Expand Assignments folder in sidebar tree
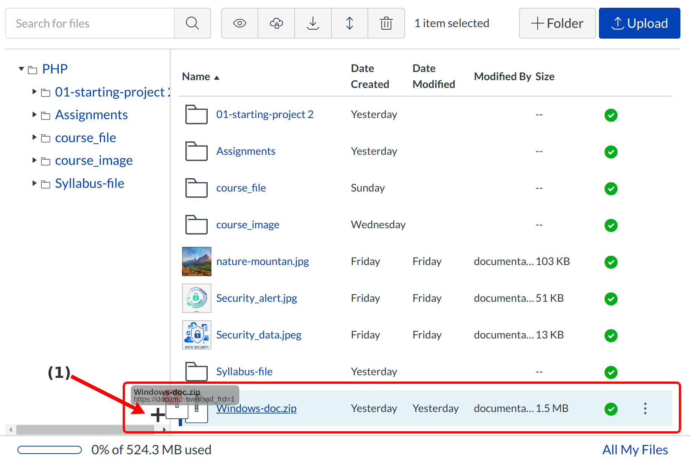The width and height of the screenshot is (693, 471). pos(35,115)
